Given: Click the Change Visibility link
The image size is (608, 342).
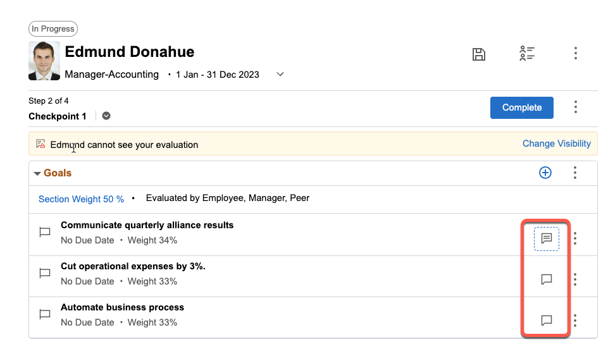Looking at the screenshot, I should tap(556, 144).
